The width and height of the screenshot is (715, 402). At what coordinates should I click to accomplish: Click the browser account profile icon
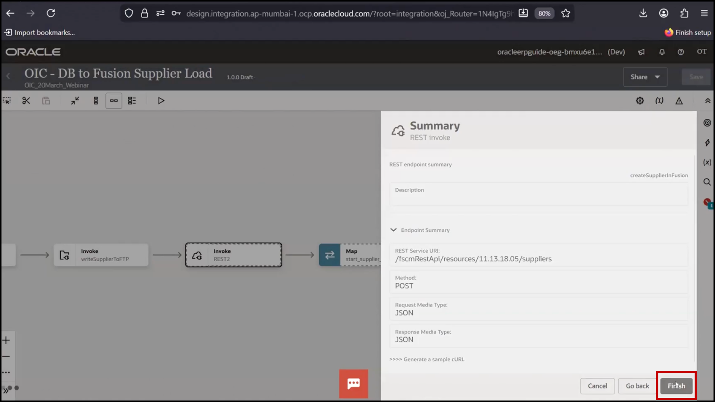pyautogui.click(x=664, y=13)
